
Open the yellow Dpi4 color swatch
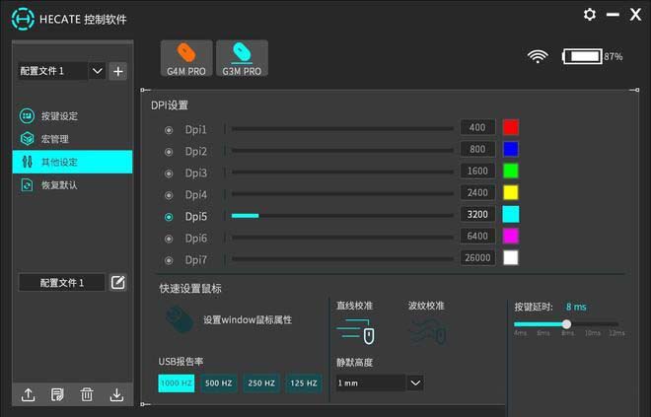tap(511, 192)
